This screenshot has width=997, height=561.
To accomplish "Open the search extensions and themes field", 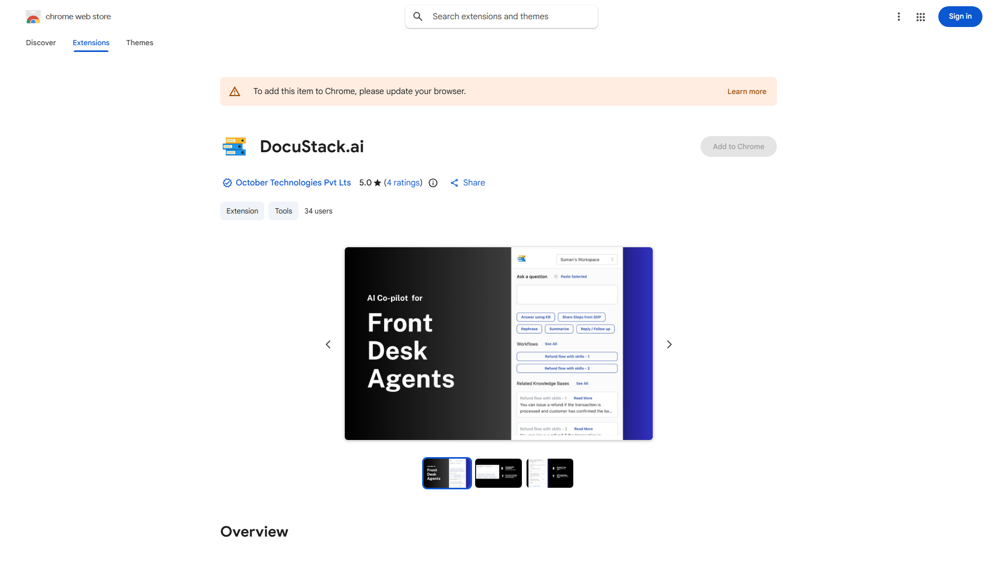I will coord(500,16).
